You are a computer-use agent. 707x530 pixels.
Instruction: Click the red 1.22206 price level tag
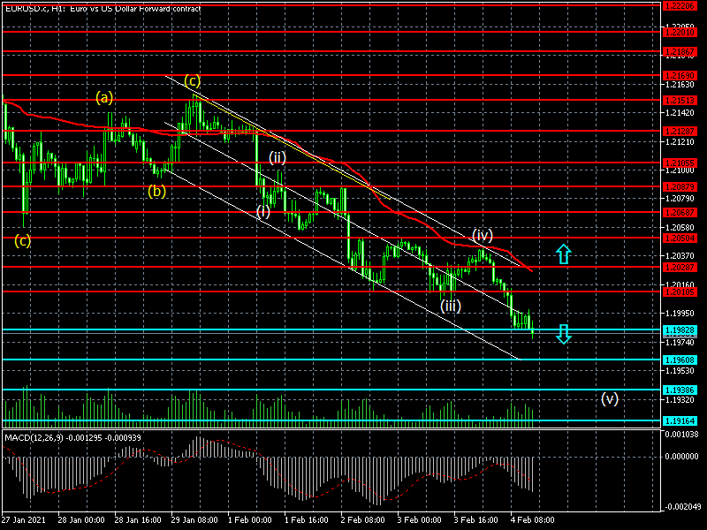tap(680, 5)
